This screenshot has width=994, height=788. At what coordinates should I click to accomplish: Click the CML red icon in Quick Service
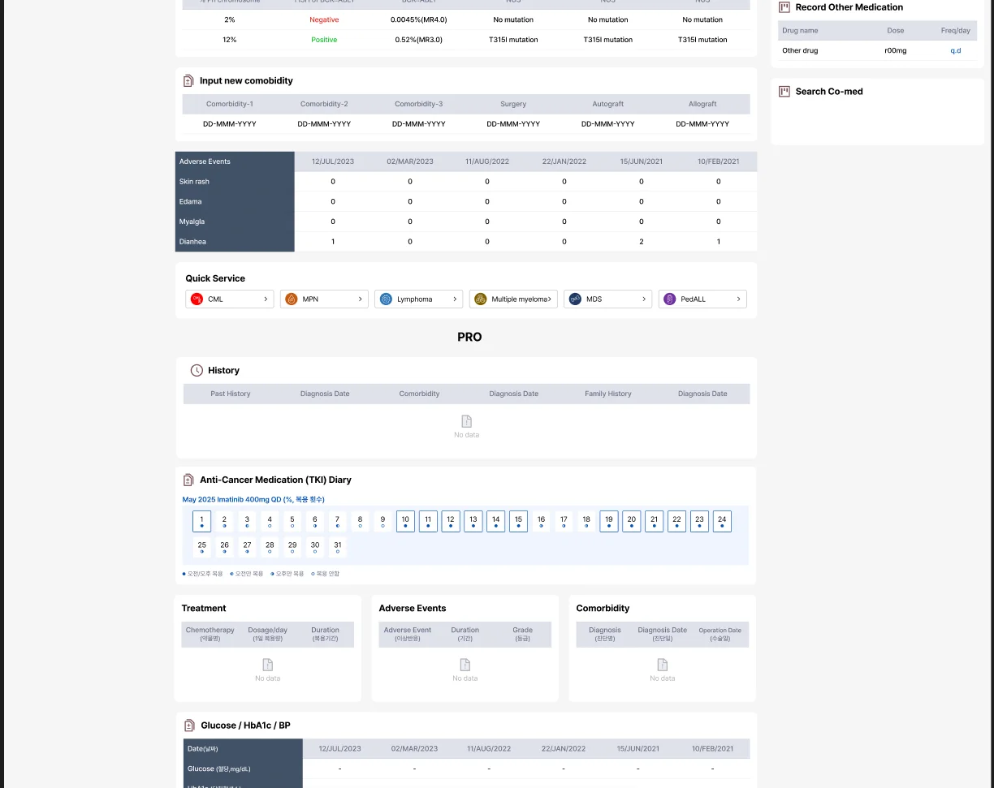[197, 299]
